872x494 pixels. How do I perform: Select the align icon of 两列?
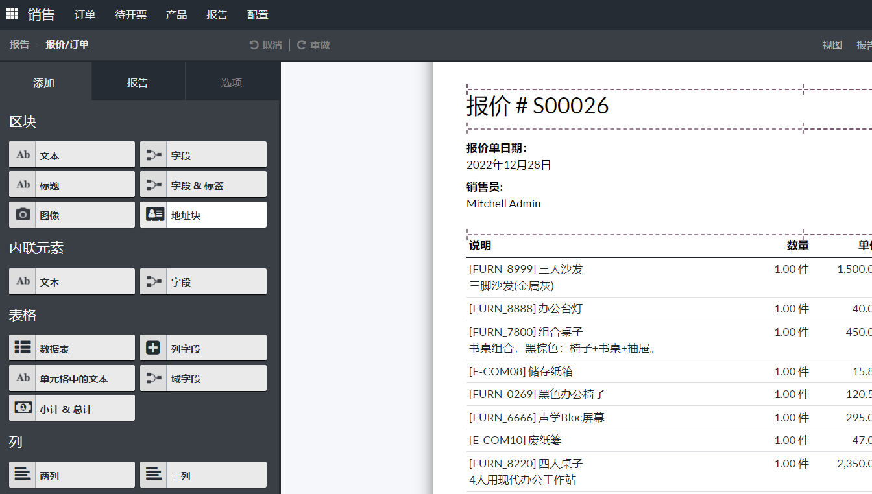23,475
